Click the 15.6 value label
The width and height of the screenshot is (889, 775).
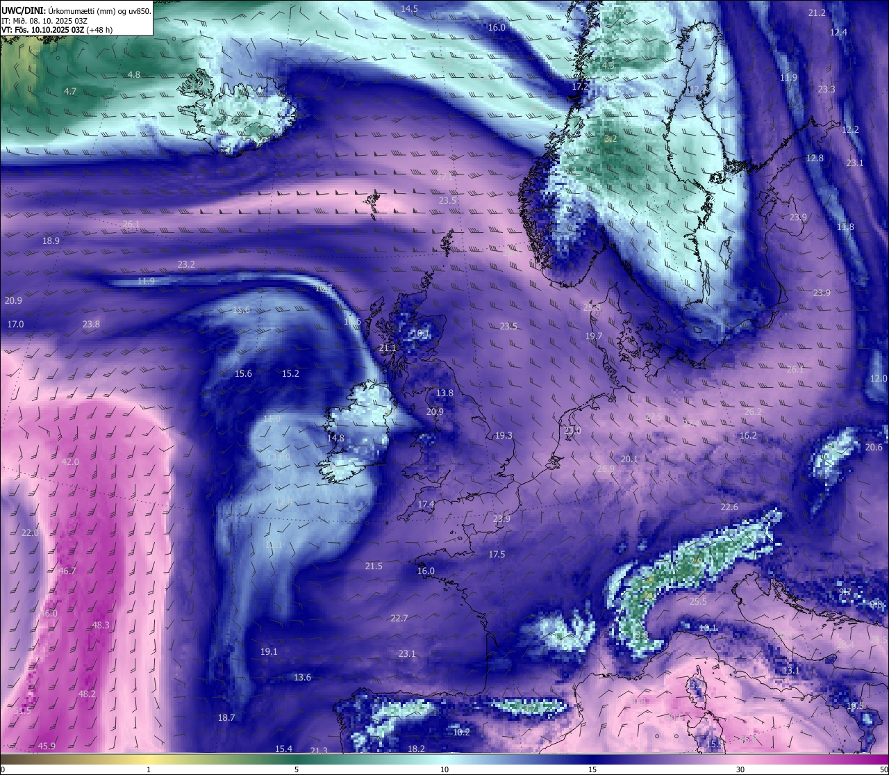tap(243, 373)
